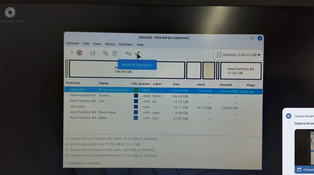Click the Install Linux Mint desktop icon
The image size is (314, 175).
coord(11,13)
